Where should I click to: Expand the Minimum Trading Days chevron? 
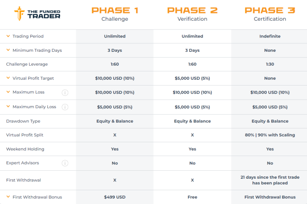coord(8,50)
